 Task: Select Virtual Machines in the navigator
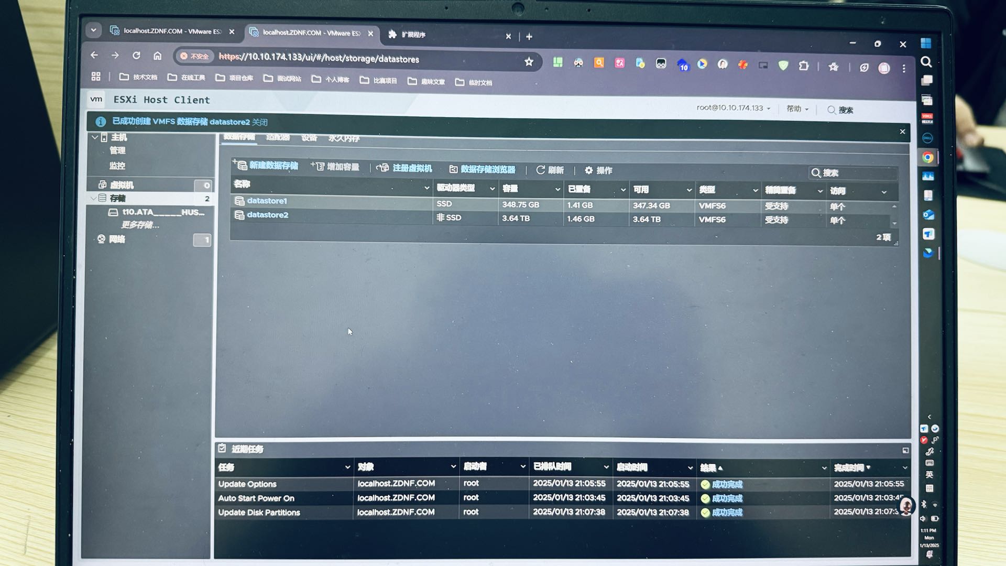[122, 185]
